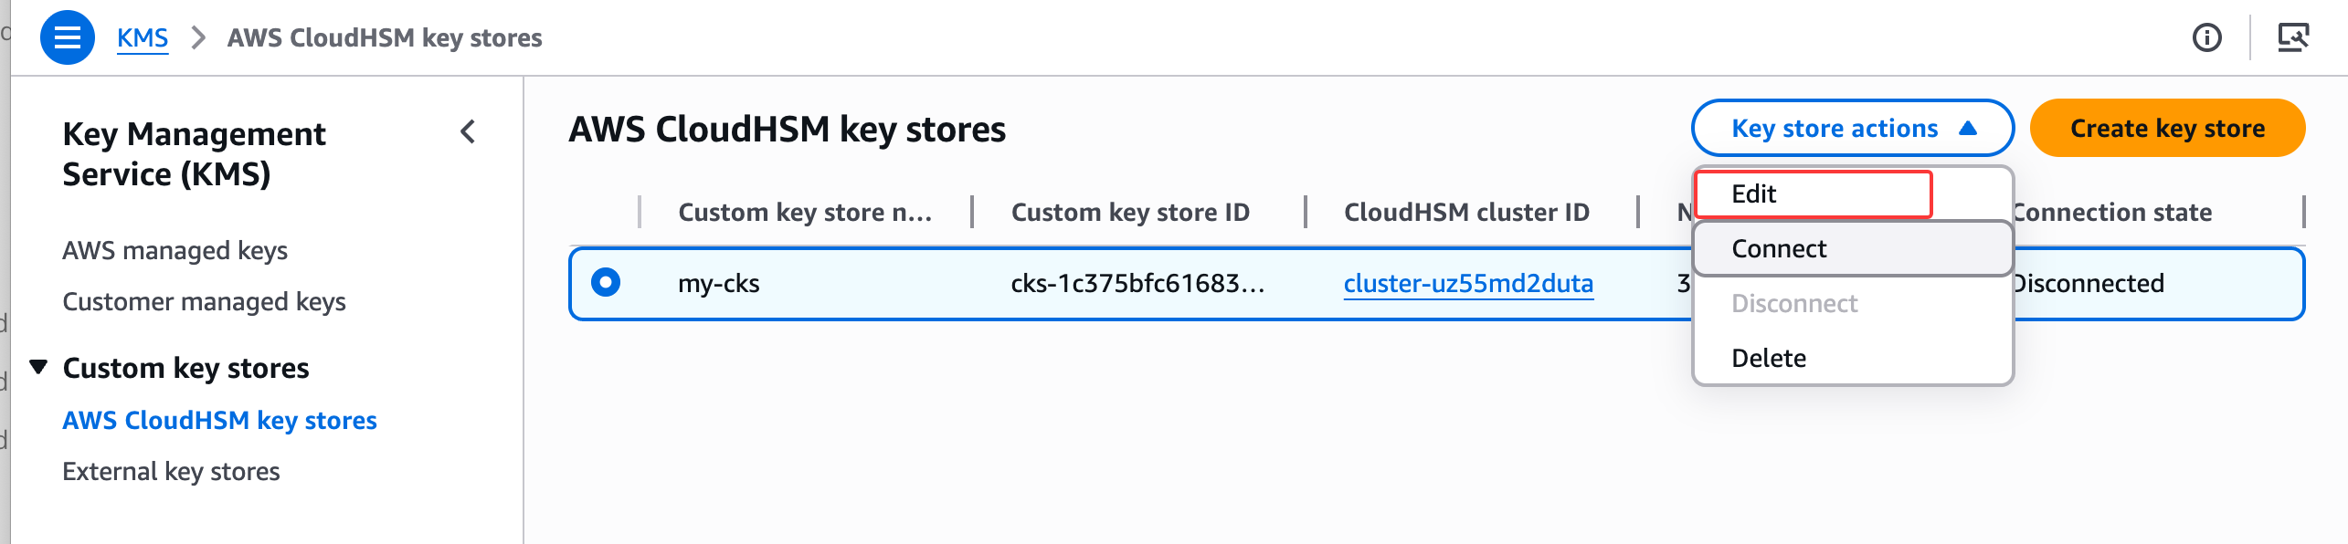Open AWS managed keys page
Image resolution: width=2348 pixels, height=544 pixels.
(175, 250)
